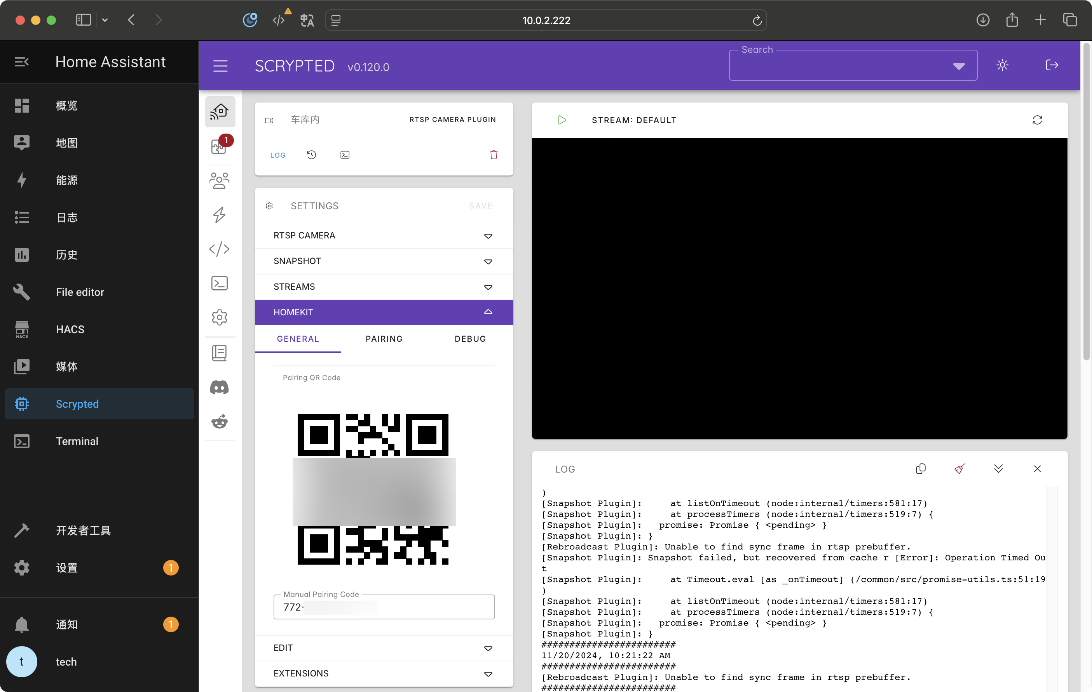Open 能源 energy in sidebar

click(99, 180)
